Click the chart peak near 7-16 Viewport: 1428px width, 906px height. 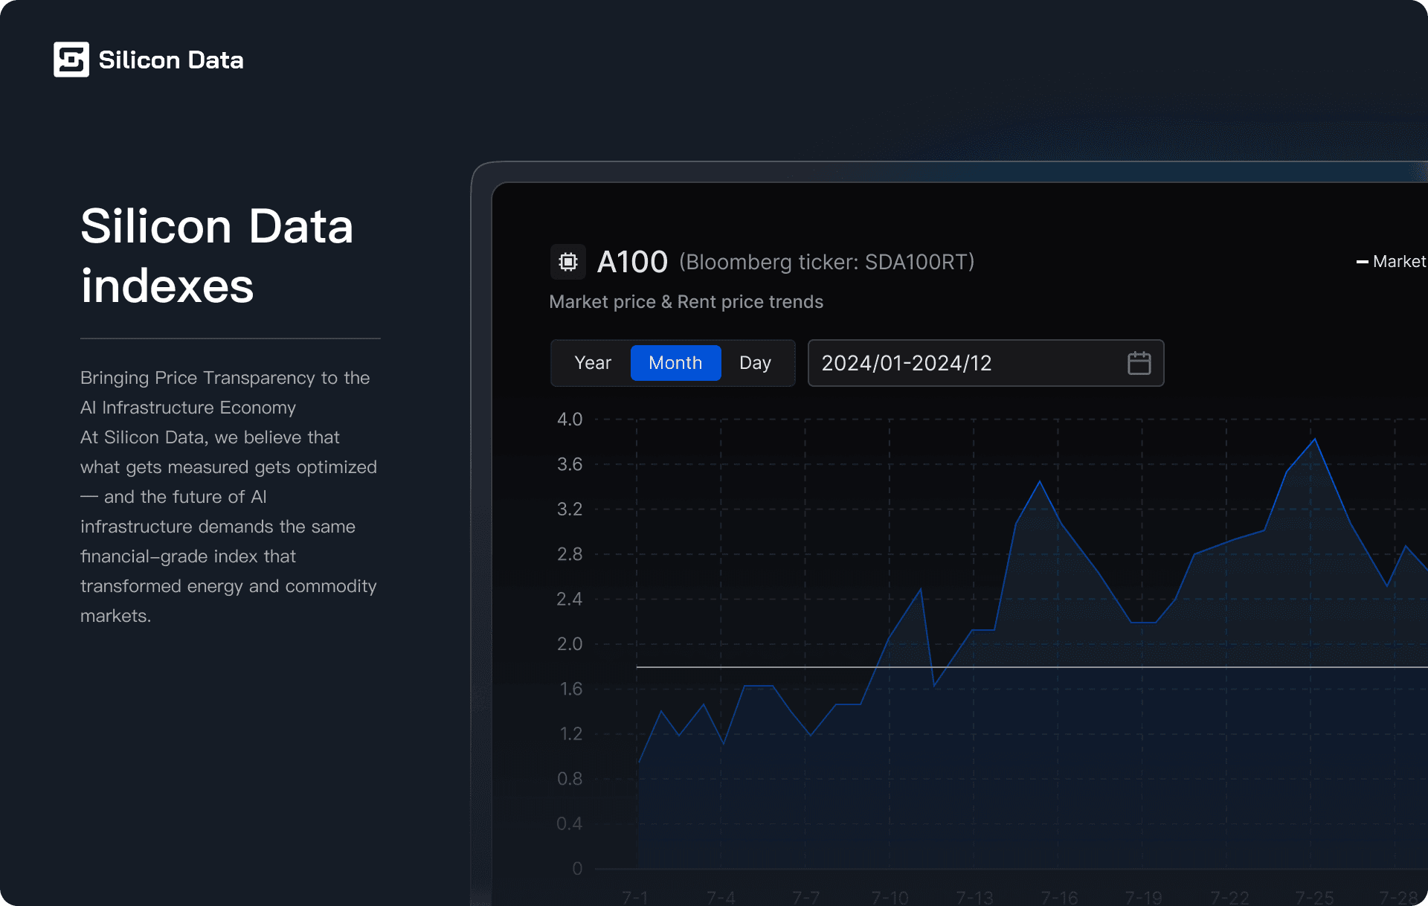pyautogui.click(x=1039, y=483)
